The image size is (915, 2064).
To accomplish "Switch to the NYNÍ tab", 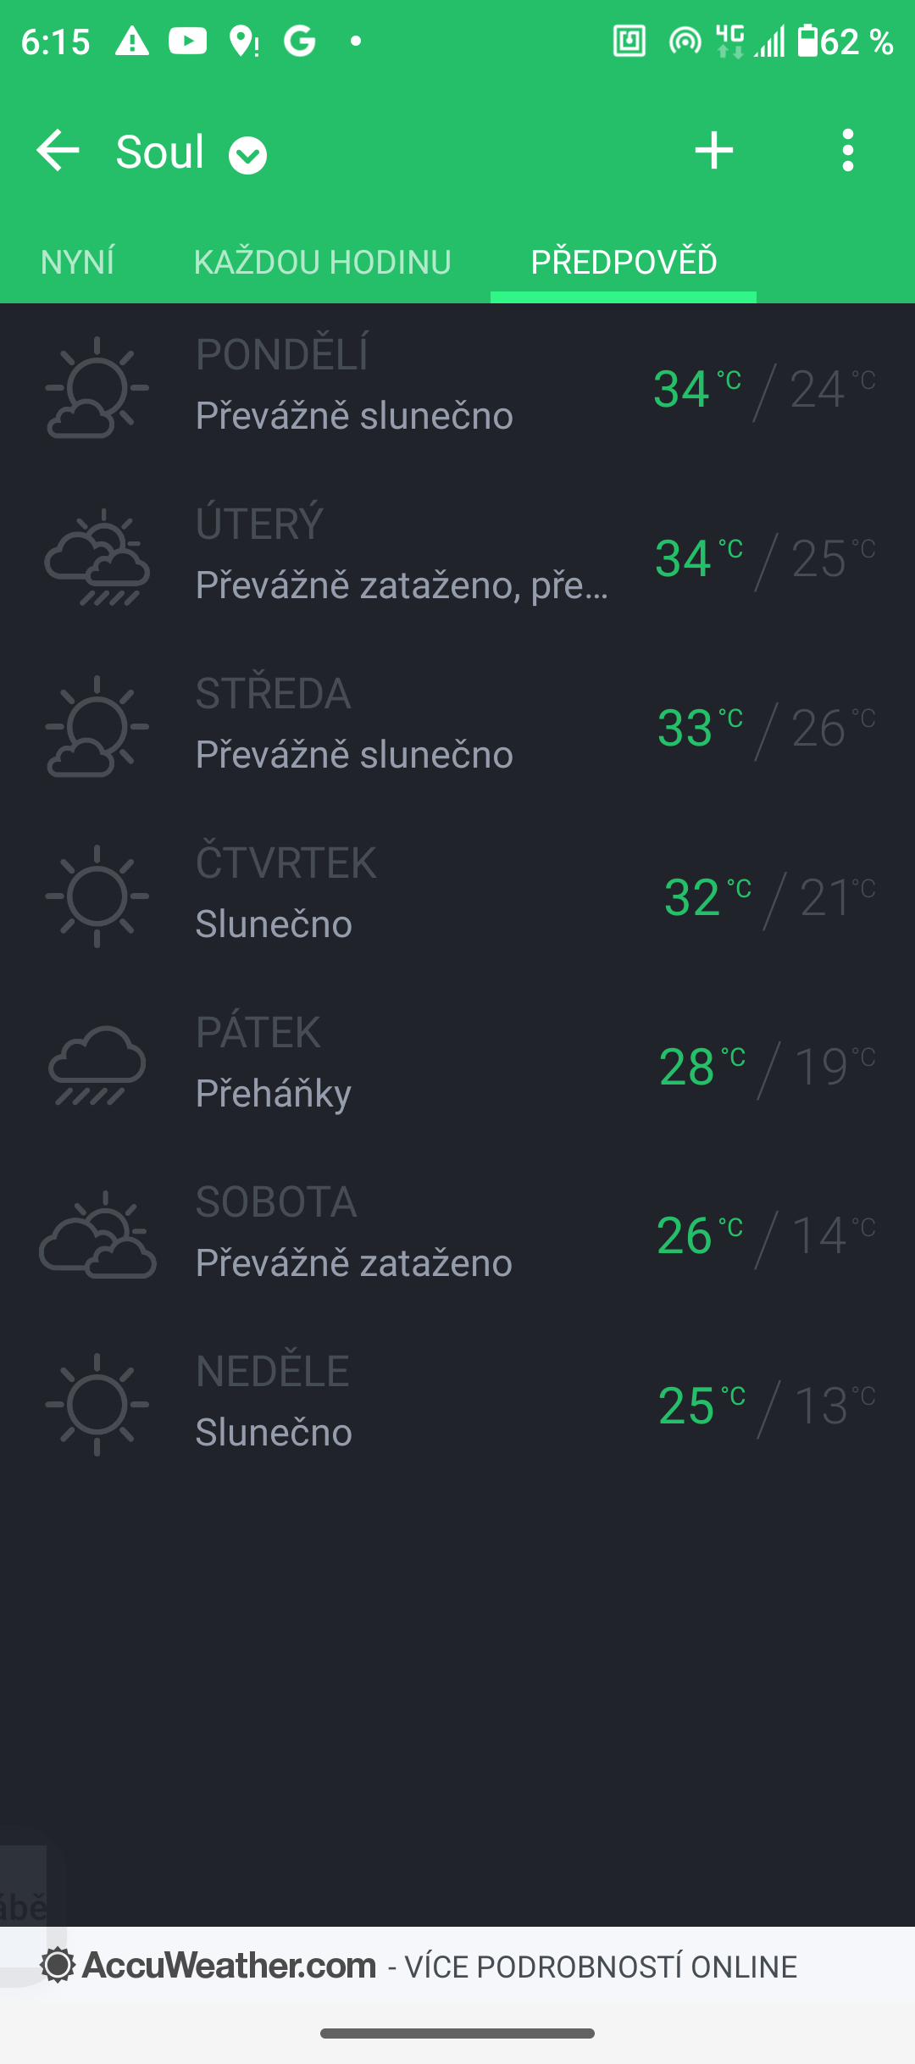I will coord(77,263).
